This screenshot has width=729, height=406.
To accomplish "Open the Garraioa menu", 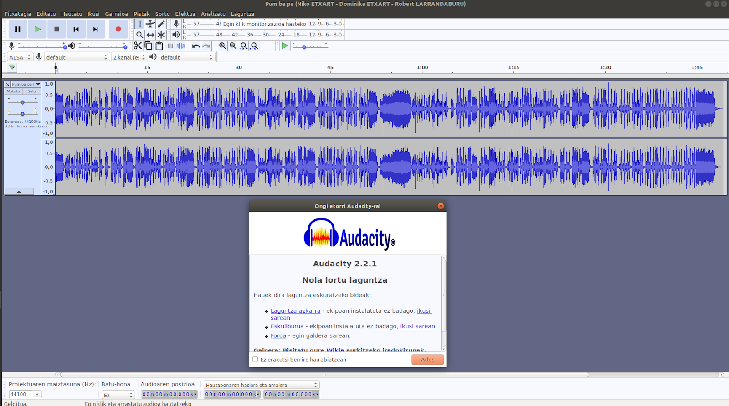I will point(116,14).
